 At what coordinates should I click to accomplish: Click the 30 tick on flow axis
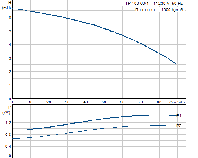[67, 102]
